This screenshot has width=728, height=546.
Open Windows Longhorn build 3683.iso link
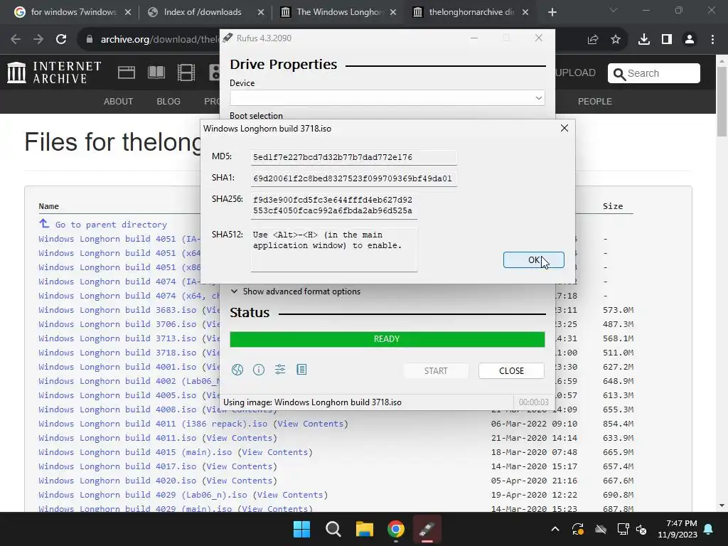(117, 310)
